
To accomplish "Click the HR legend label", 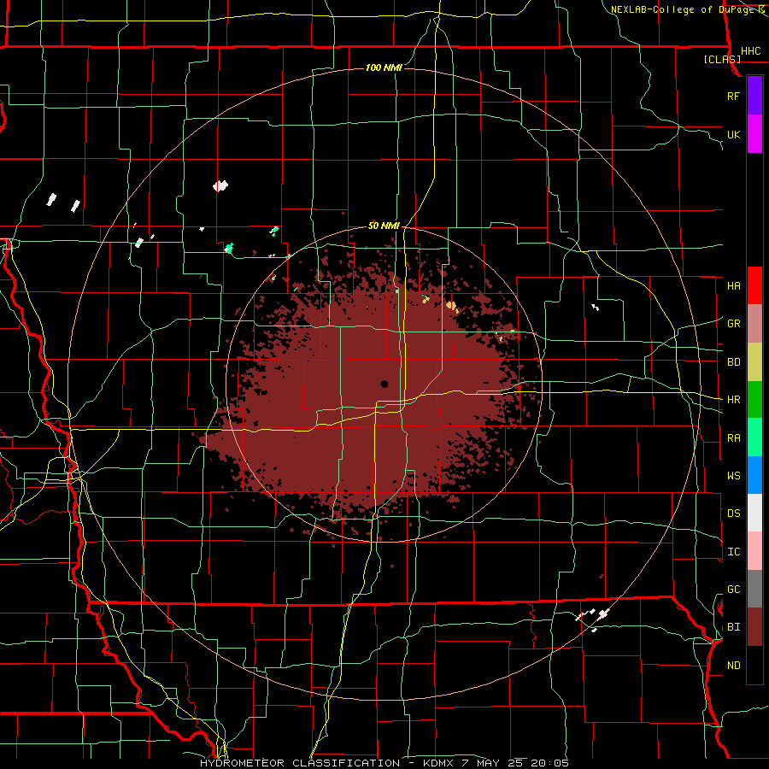I will point(733,400).
